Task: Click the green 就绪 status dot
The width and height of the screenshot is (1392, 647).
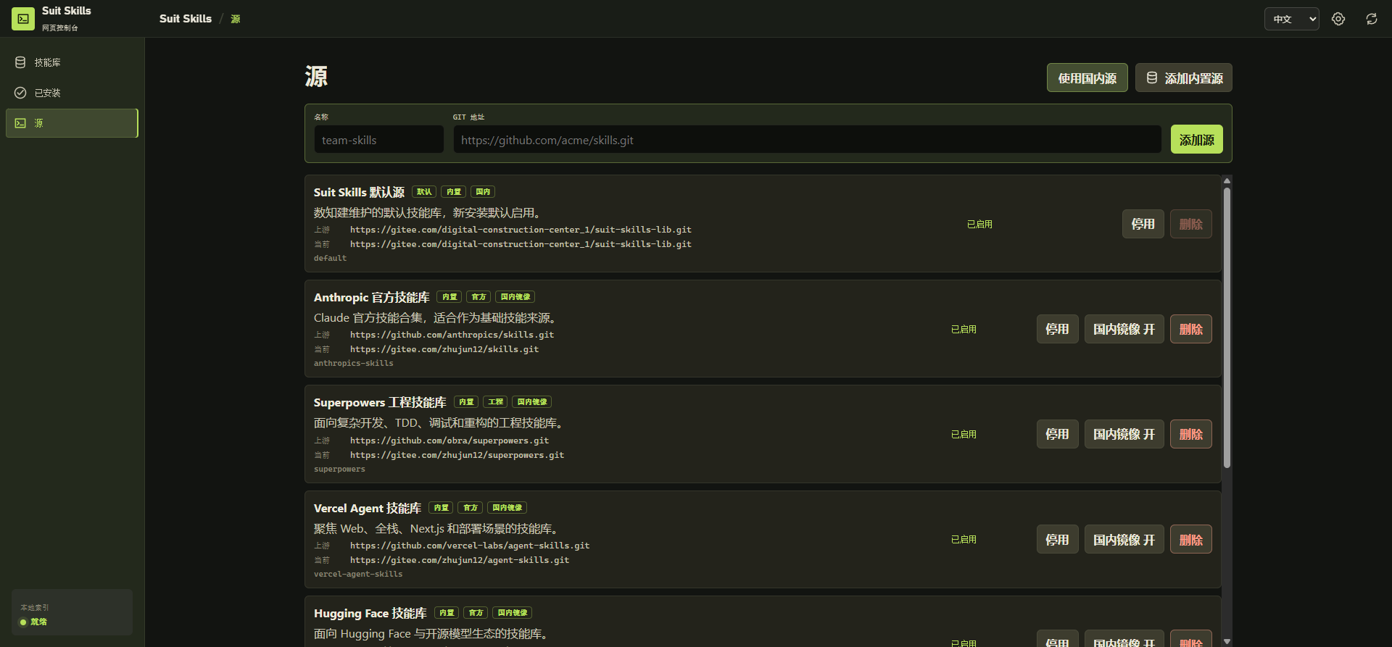Action: tap(23, 622)
